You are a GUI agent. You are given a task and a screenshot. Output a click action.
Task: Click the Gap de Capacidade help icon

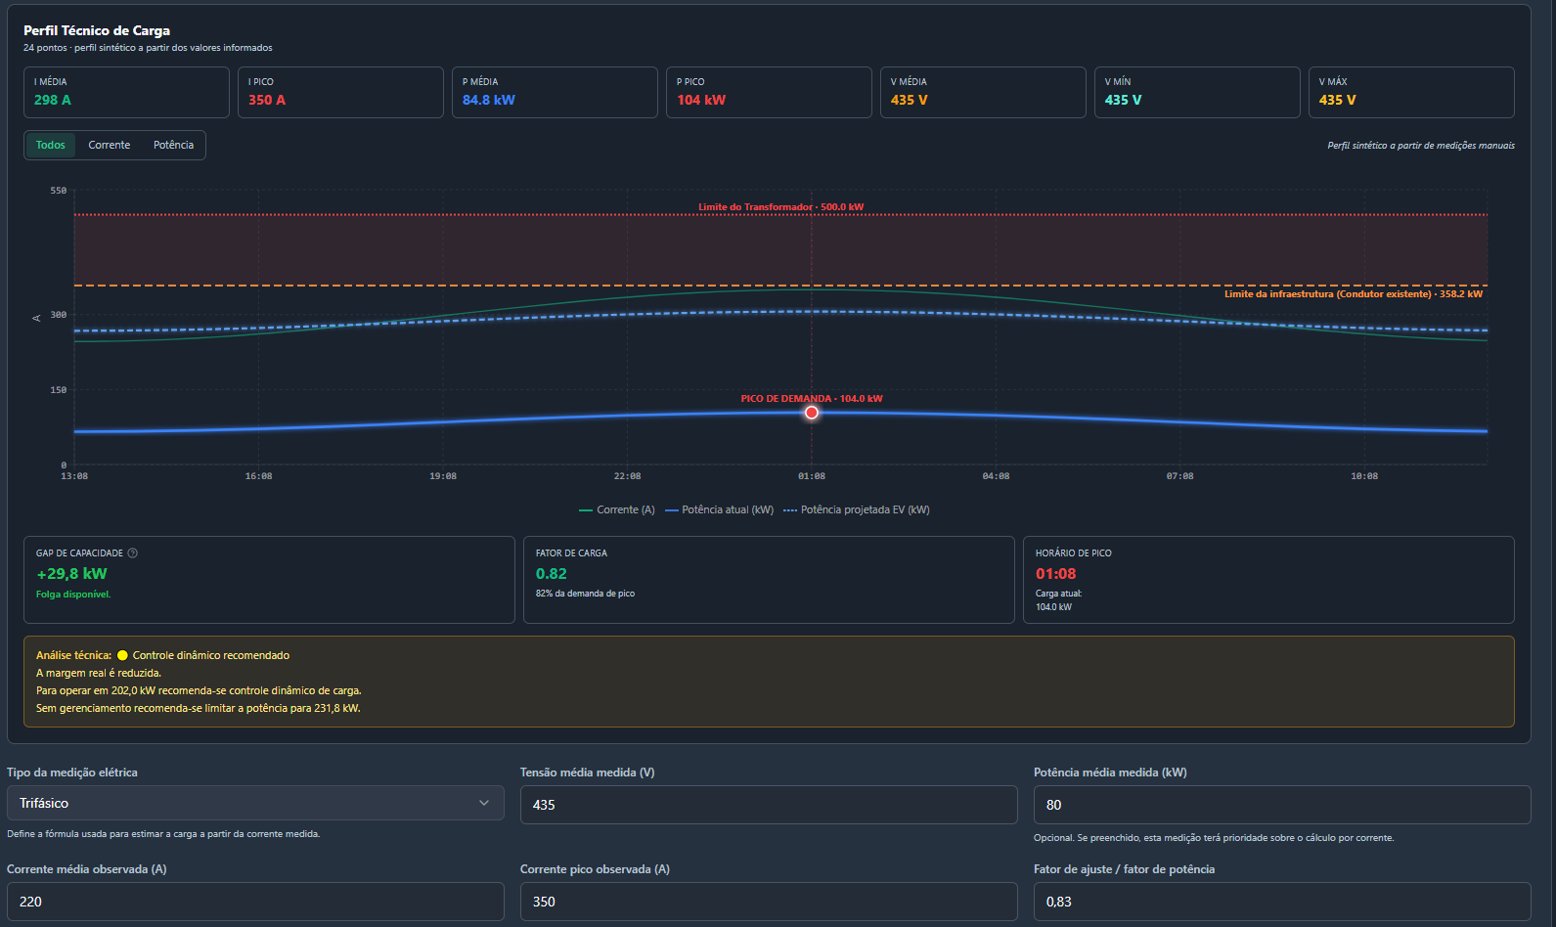133,553
